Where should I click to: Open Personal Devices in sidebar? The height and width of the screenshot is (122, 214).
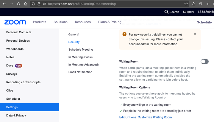(x=18, y=41)
